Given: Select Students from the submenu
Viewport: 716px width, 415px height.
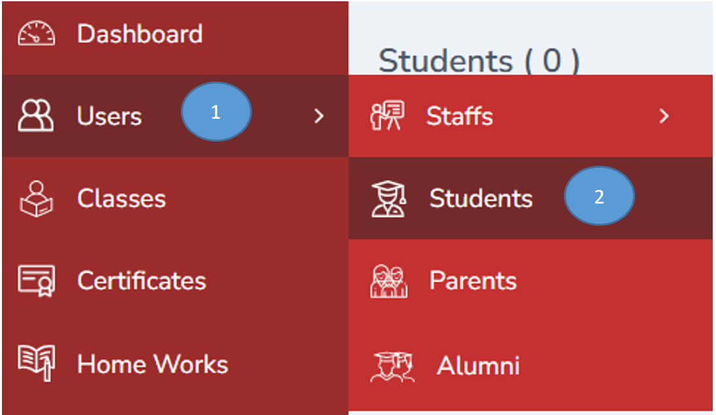Looking at the screenshot, I should point(481,198).
